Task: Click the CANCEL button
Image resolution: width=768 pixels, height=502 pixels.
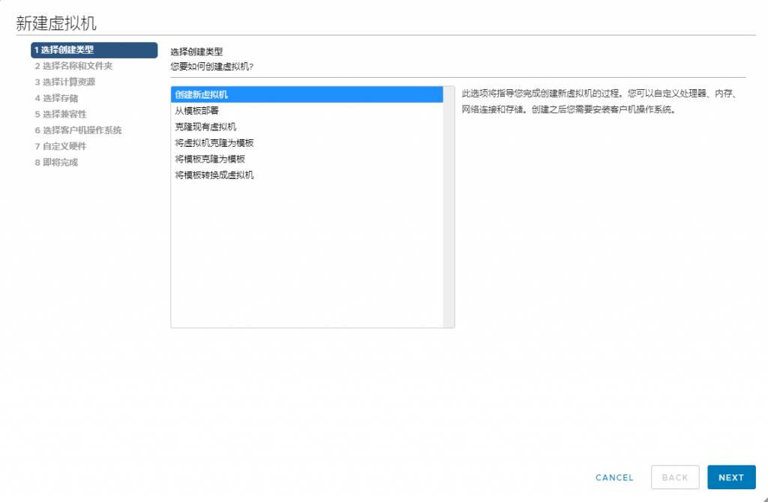Action: coord(615,477)
